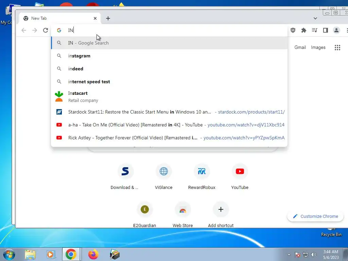Click the Customize Chrome button
The height and width of the screenshot is (261, 348).
(315, 216)
